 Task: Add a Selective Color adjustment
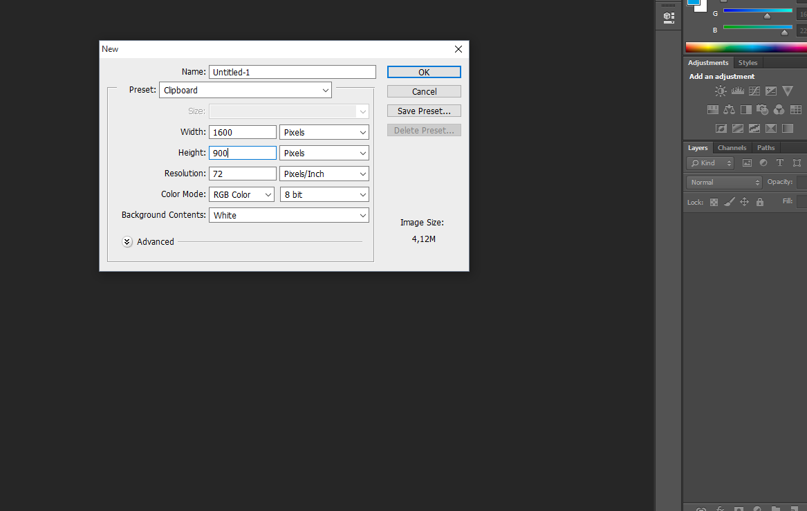pos(770,128)
